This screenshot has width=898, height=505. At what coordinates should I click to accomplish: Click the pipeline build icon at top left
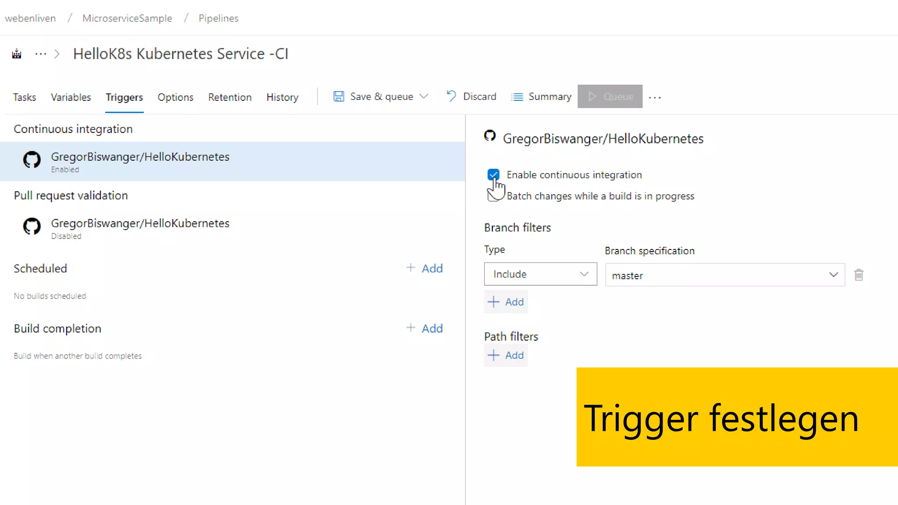[17, 54]
